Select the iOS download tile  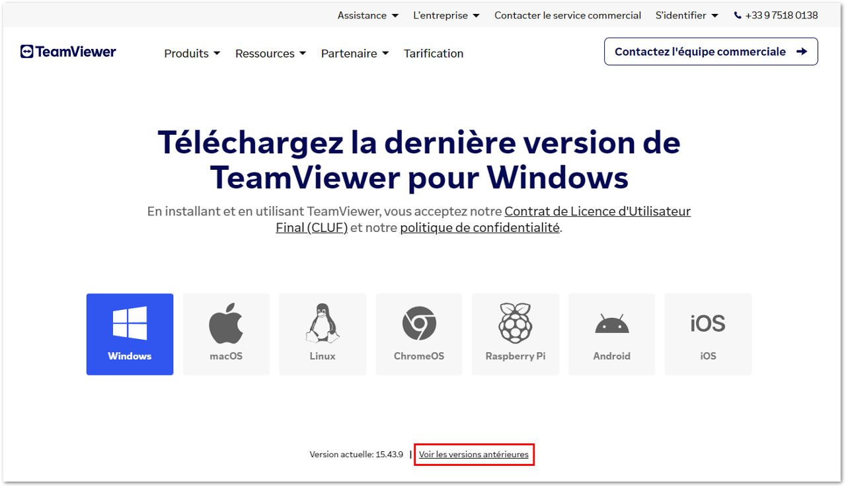(x=708, y=334)
